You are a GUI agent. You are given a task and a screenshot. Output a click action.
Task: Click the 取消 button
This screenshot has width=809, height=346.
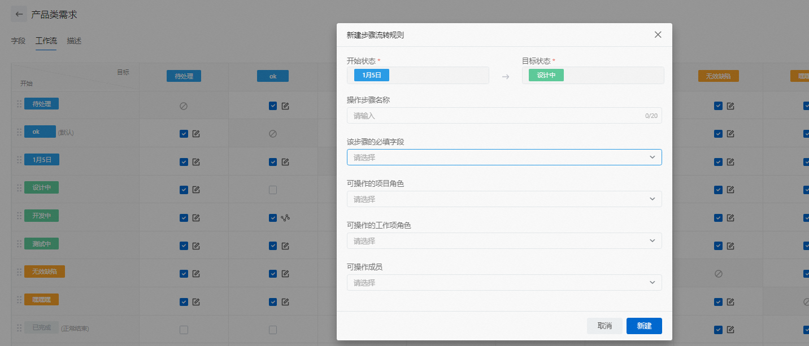[x=604, y=326]
